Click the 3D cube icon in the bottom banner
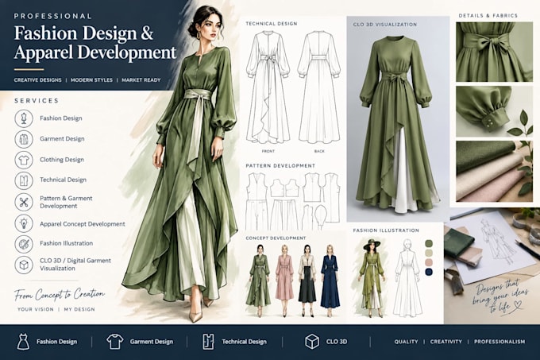The height and width of the screenshot is (360, 540). (312, 342)
